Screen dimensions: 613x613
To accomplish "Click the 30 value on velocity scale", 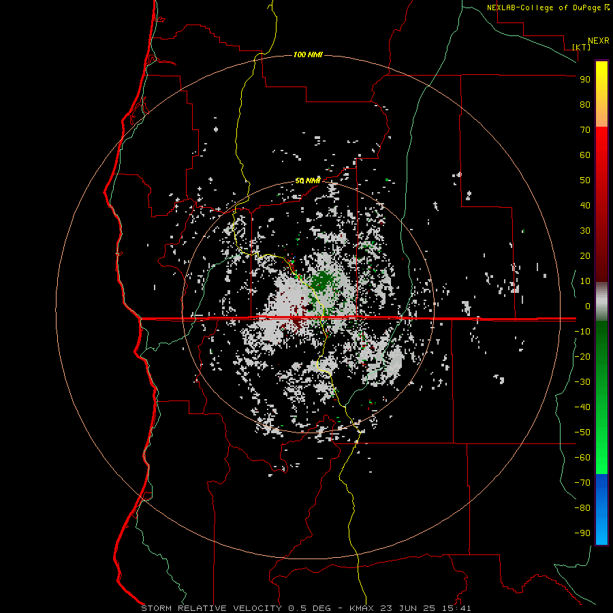I will tap(585, 231).
